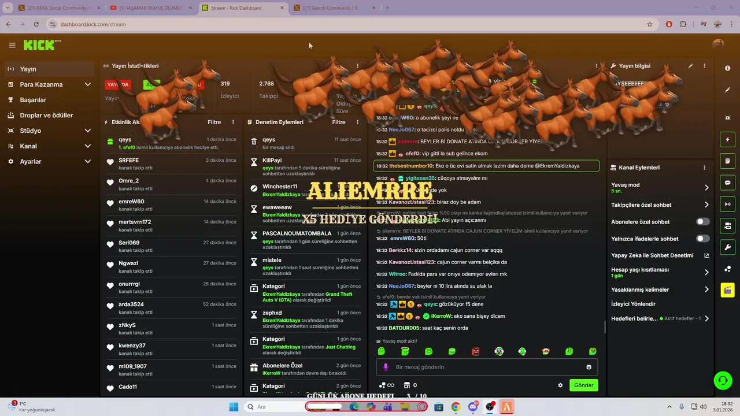The width and height of the screenshot is (740, 416).
Task: Open a new browser tab
Action: pyautogui.click(x=387, y=8)
